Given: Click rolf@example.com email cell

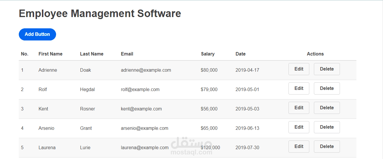Looking at the screenshot, I should 140,89.
